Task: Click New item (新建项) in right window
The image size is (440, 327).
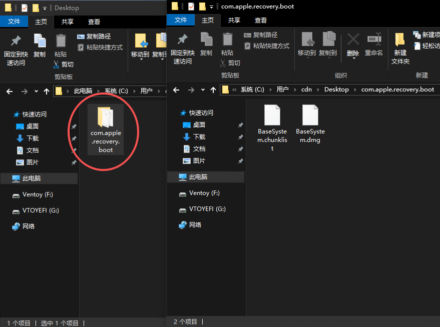Action: (x=426, y=34)
